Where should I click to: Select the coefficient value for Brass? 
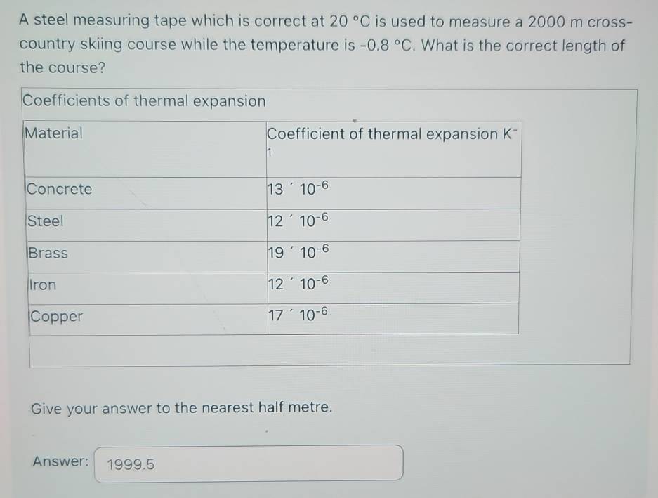tap(298, 254)
